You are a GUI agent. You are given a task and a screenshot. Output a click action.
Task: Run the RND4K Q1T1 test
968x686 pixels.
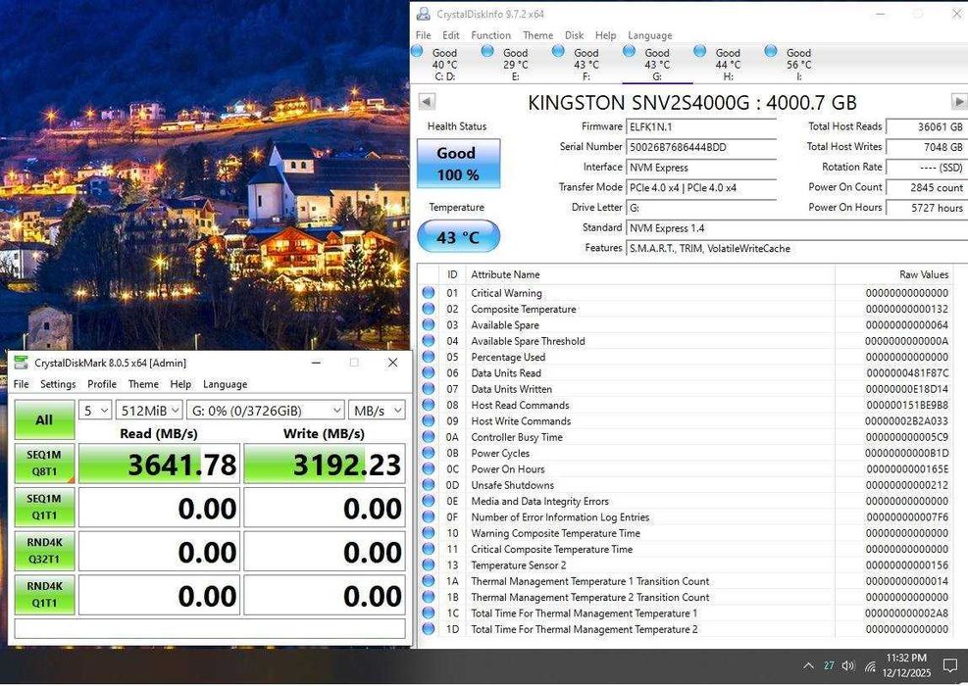coord(44,594)
